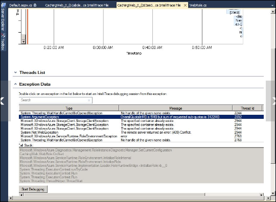276x202 pixels.
Task: Sort exceptions by Message column
Action: (176, 108)
